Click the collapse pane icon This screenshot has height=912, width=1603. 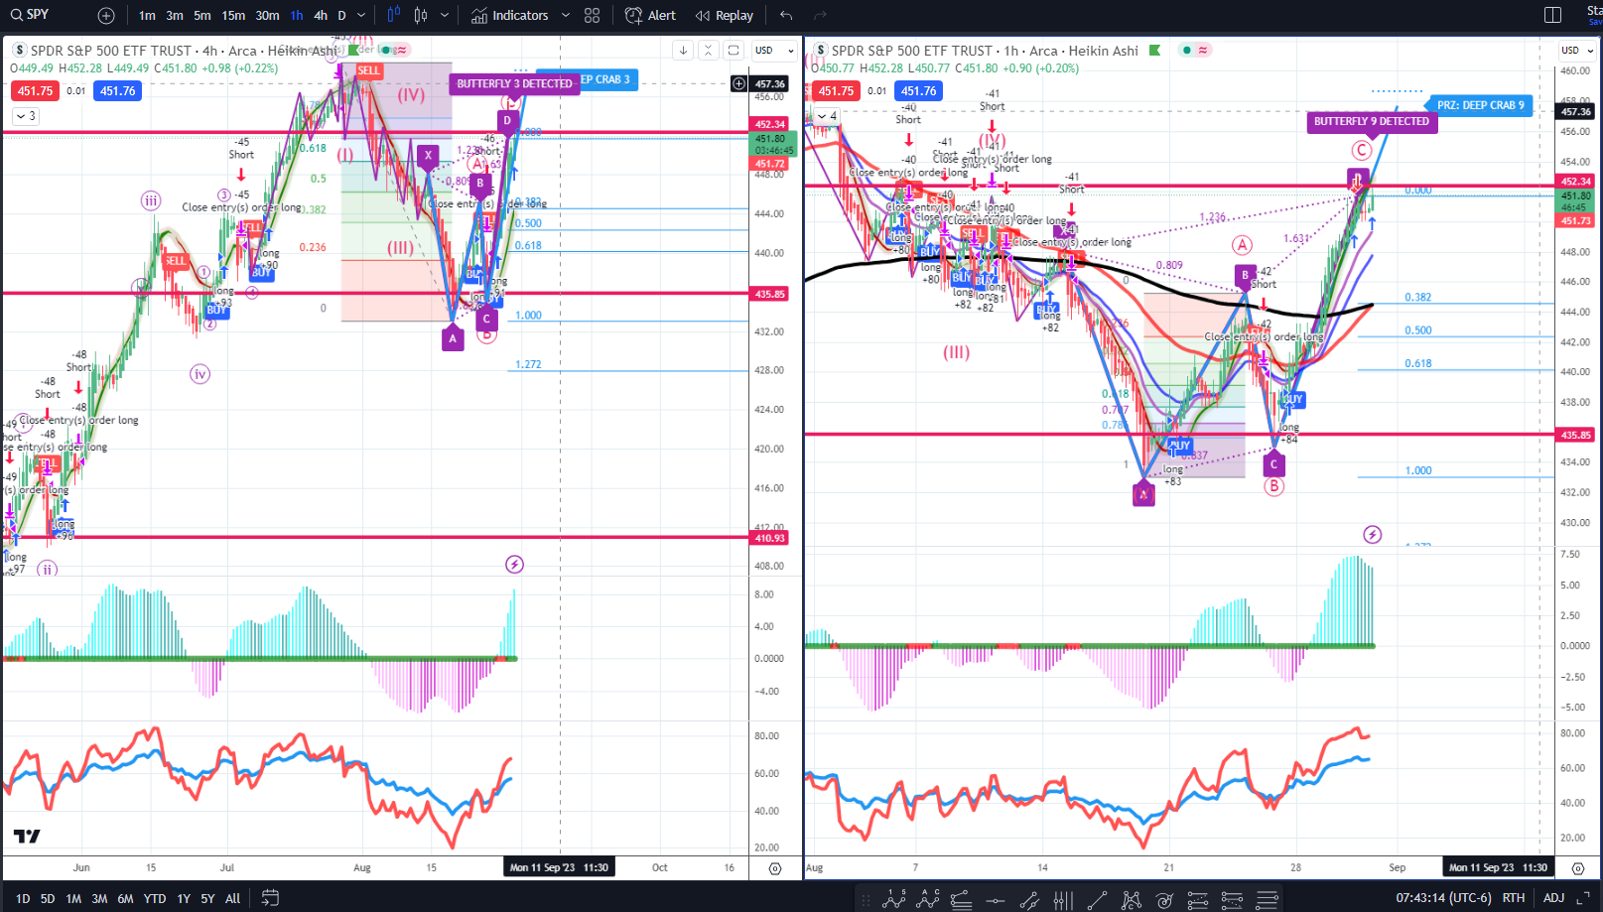click(x=708, y=51)
